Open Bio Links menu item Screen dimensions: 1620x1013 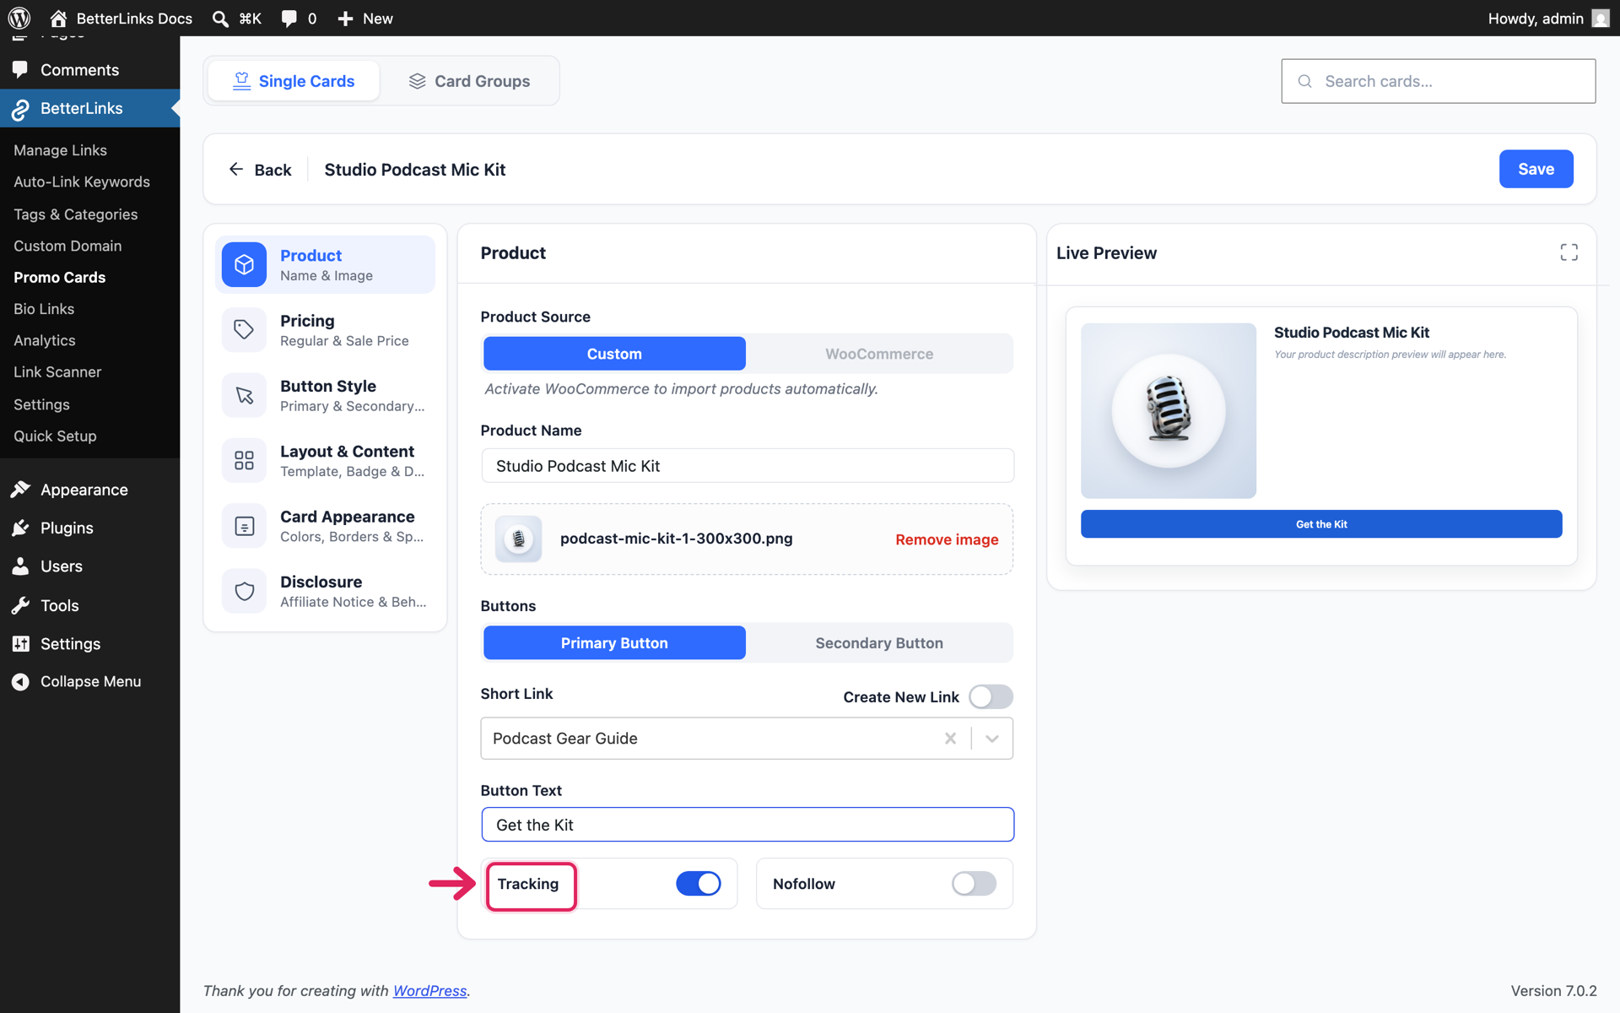44,309
